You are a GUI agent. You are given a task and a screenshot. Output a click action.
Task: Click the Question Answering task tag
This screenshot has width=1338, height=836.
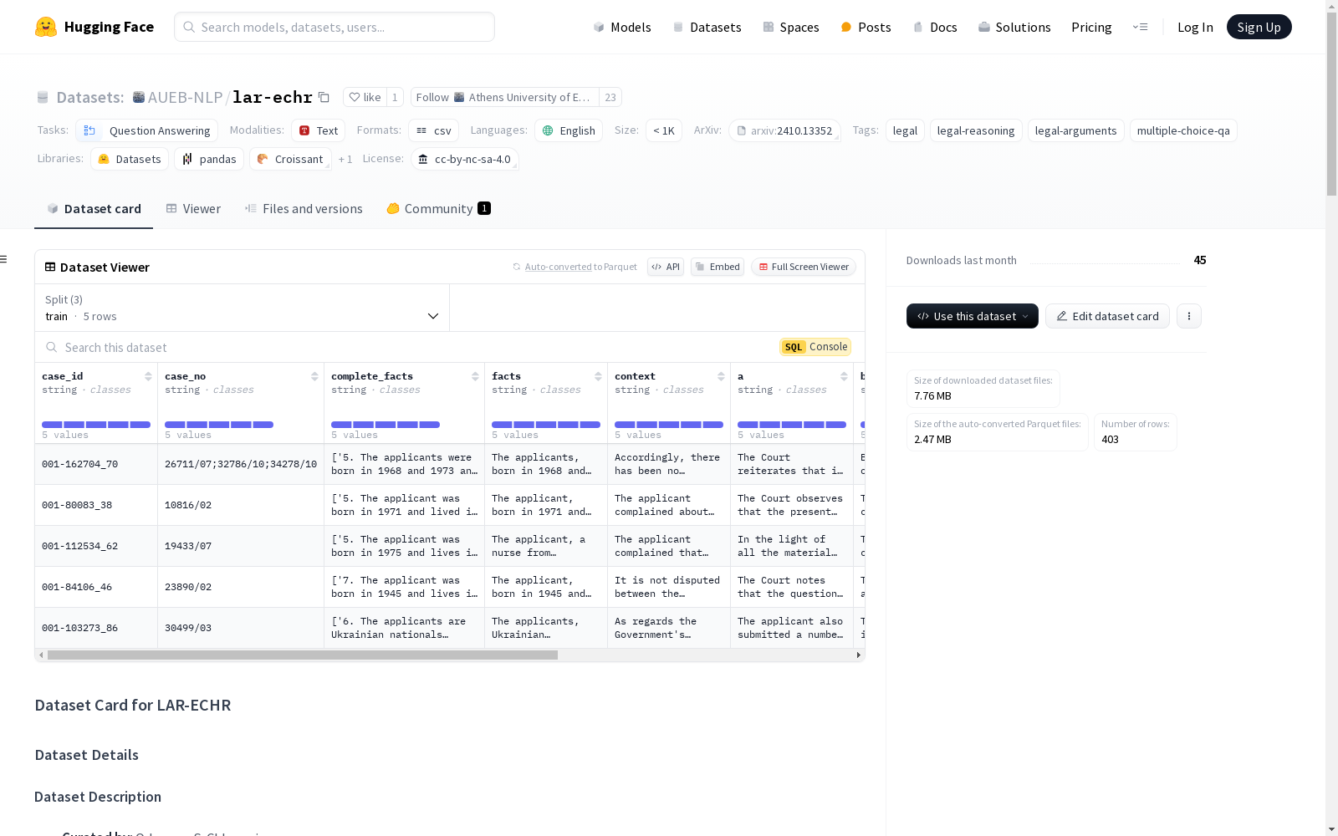point(147,130)
